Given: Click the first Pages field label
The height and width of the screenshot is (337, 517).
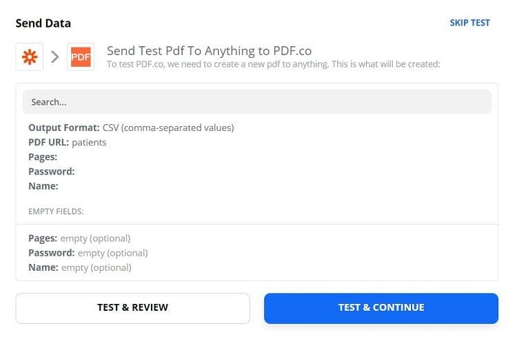Looking at the screenshot, I should pyautogui.click(x=43, y=157).
